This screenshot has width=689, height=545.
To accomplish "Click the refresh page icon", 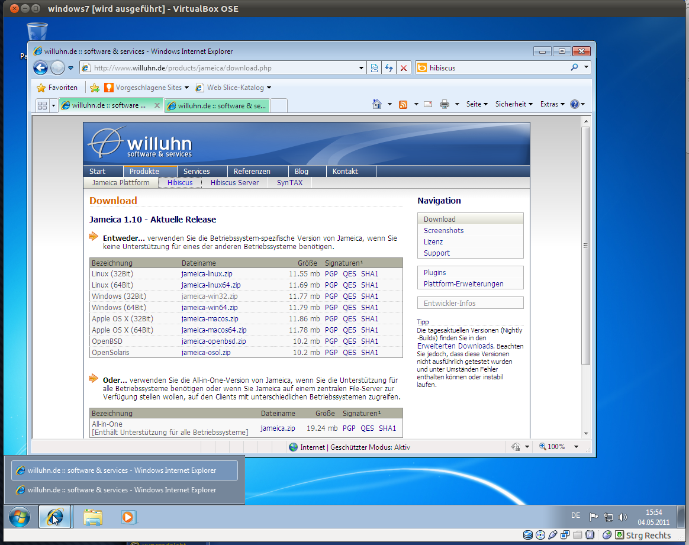I will pos(389,67).
